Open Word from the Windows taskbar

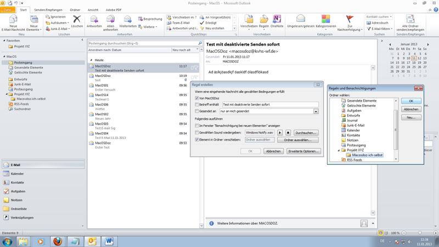click(109, 241)
